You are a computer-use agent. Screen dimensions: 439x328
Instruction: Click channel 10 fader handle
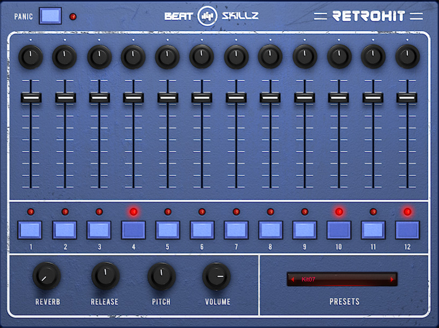[338, 98]
